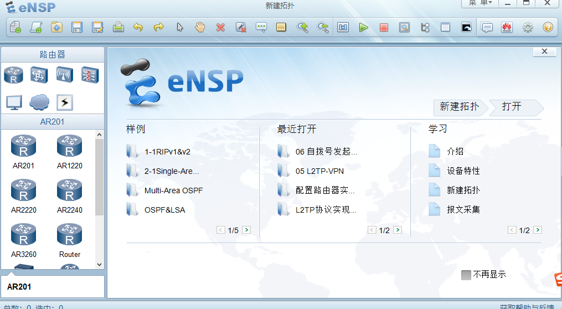Open the Huawei website via red logo icon

[507, 27]
